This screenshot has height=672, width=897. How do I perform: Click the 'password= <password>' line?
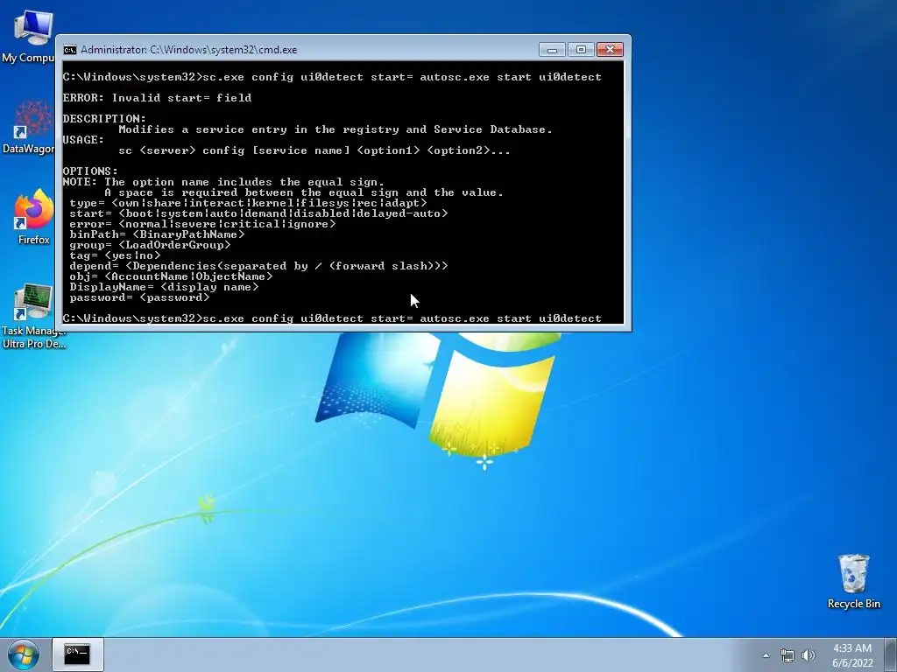pyautogui.click(x=139, y=297)
